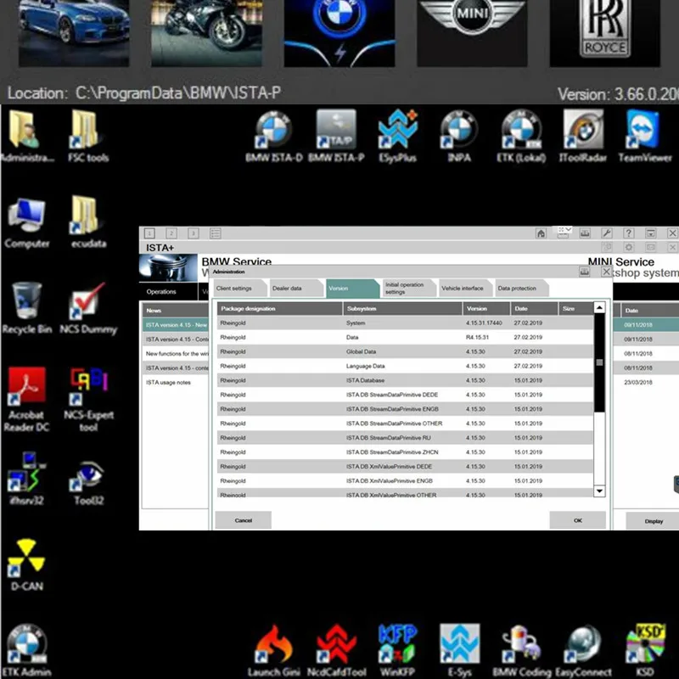
Task: Open the ecudata folder shortcut
Action: pos(88,222)
